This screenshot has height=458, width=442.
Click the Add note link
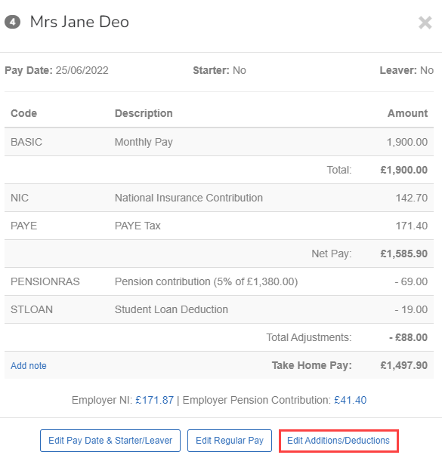tap(29, 366)
